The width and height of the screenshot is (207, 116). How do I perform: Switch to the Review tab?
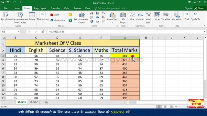click(77, 8)
